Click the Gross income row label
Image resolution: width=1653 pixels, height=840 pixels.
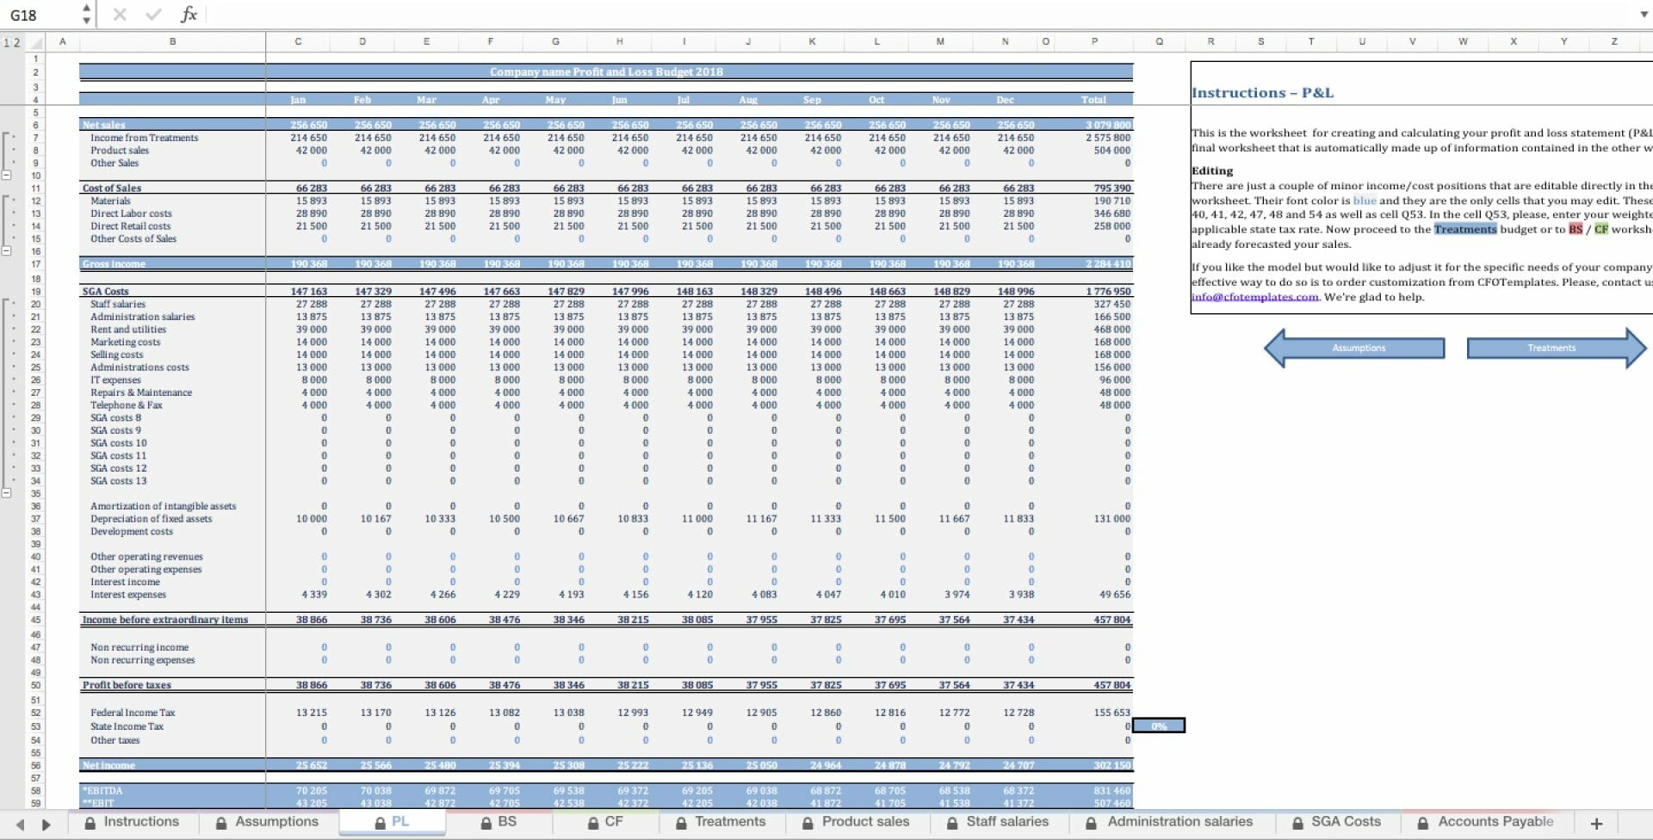point(114,264)
